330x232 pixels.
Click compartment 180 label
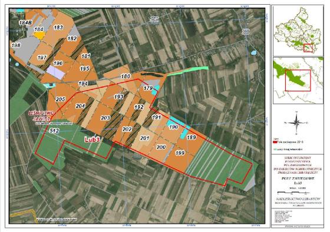[126, 76]
